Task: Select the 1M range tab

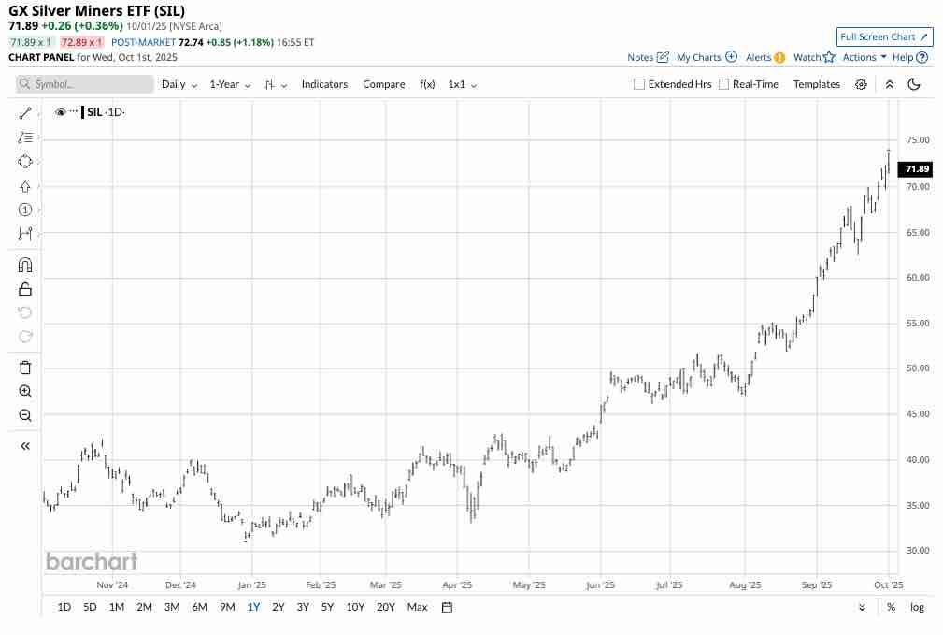Action: tap(117, 607)
